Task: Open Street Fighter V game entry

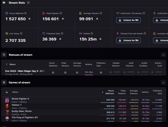Action: (x=20, y=99)
